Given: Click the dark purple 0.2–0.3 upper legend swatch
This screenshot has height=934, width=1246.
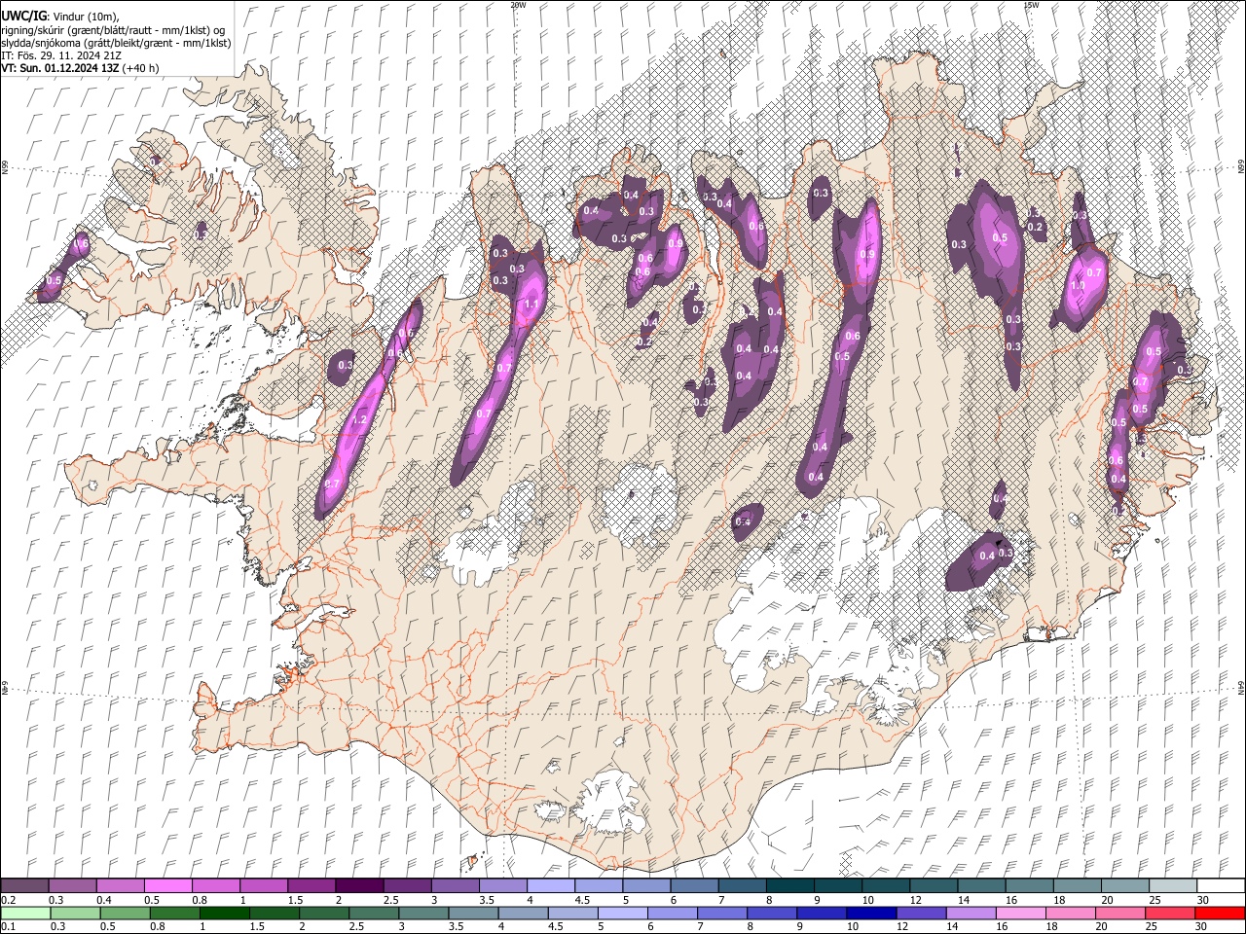Looking at the screenshot, I should (24, 885).
